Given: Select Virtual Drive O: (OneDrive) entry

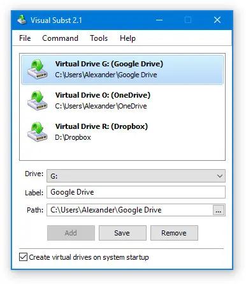Looking at the screenshot, I should coord(122,100).
